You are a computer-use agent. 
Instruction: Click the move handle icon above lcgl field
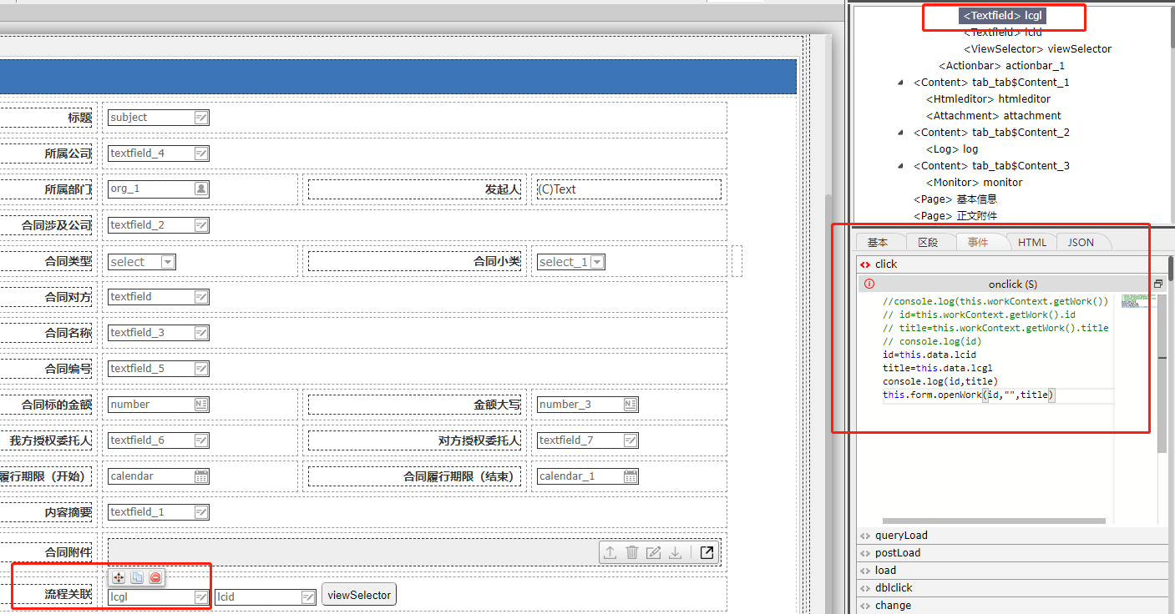119,577
